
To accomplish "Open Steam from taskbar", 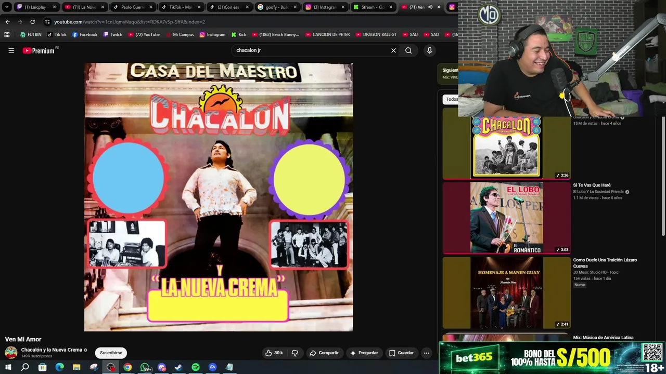I will click(x=178, y=367).
